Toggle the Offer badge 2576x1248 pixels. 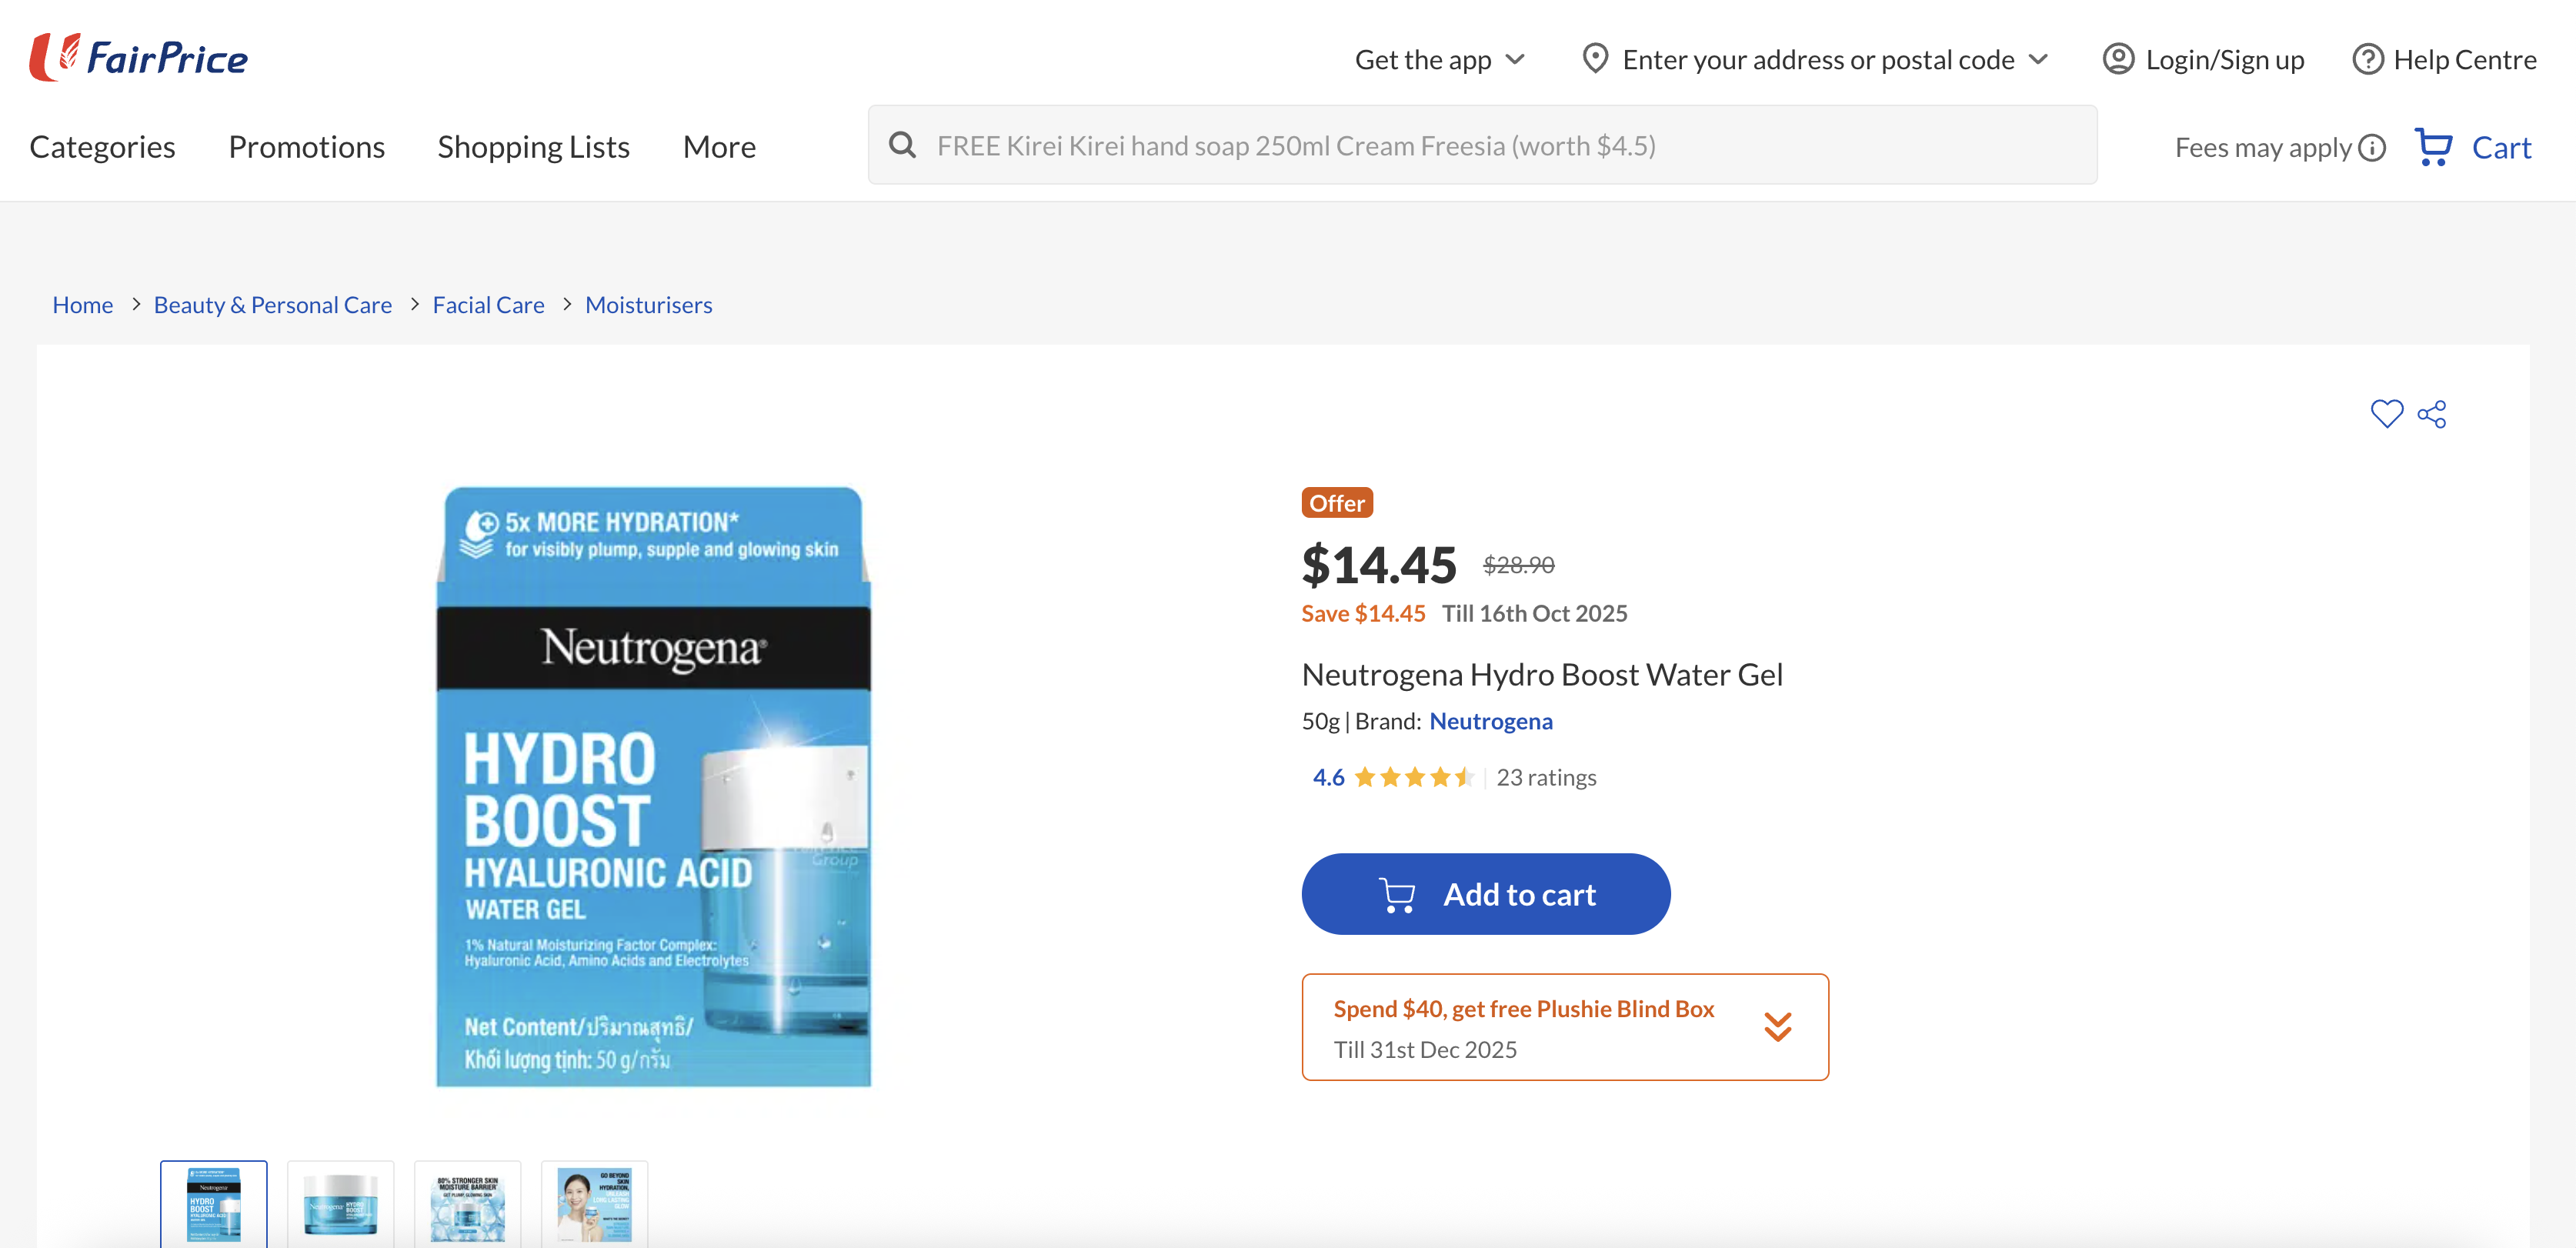1337,502
